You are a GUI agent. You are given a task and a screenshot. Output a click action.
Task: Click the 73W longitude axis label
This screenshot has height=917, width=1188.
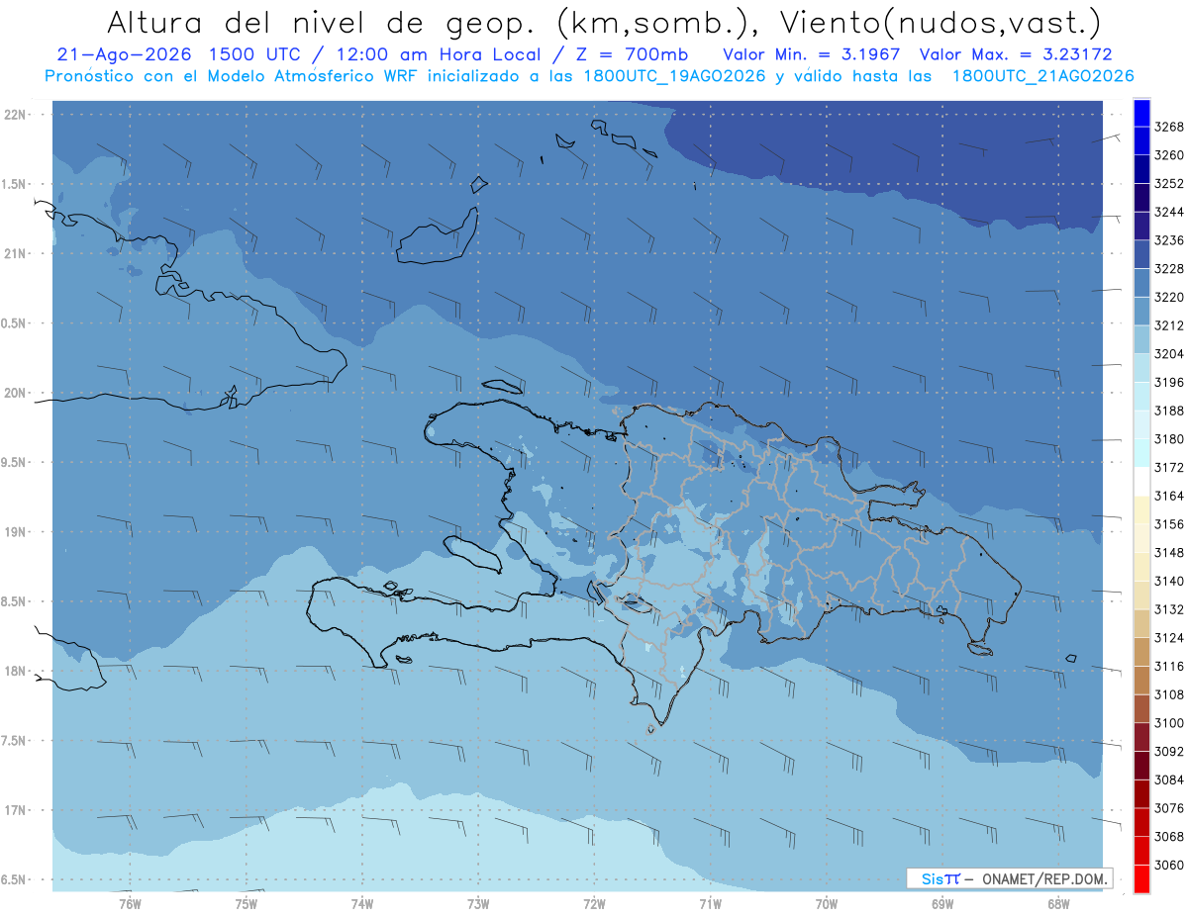tap(478, 903)
